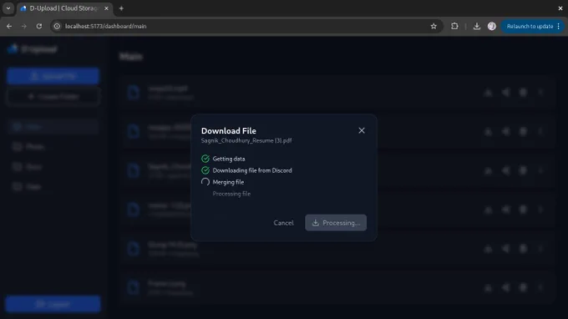
Task: Open a new browser tab
Action: tap(121, 8)
